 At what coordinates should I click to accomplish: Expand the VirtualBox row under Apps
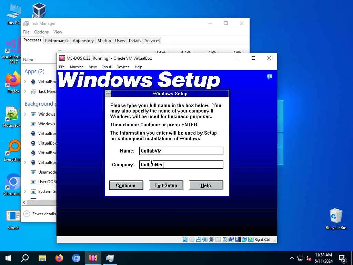coord(25,81)
